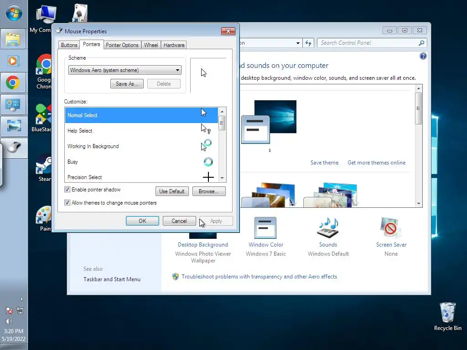Screen dimensions: 467x350
Task: Select the Architecture Aero theme thumbnail
Action: [x=268, y=195]
